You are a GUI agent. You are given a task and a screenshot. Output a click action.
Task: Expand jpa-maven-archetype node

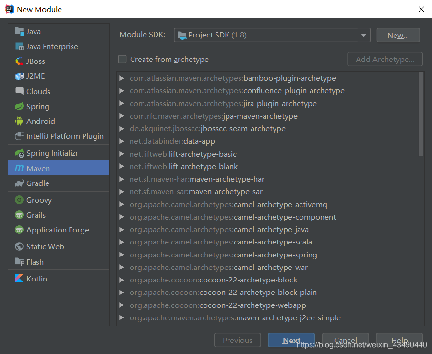121,116
